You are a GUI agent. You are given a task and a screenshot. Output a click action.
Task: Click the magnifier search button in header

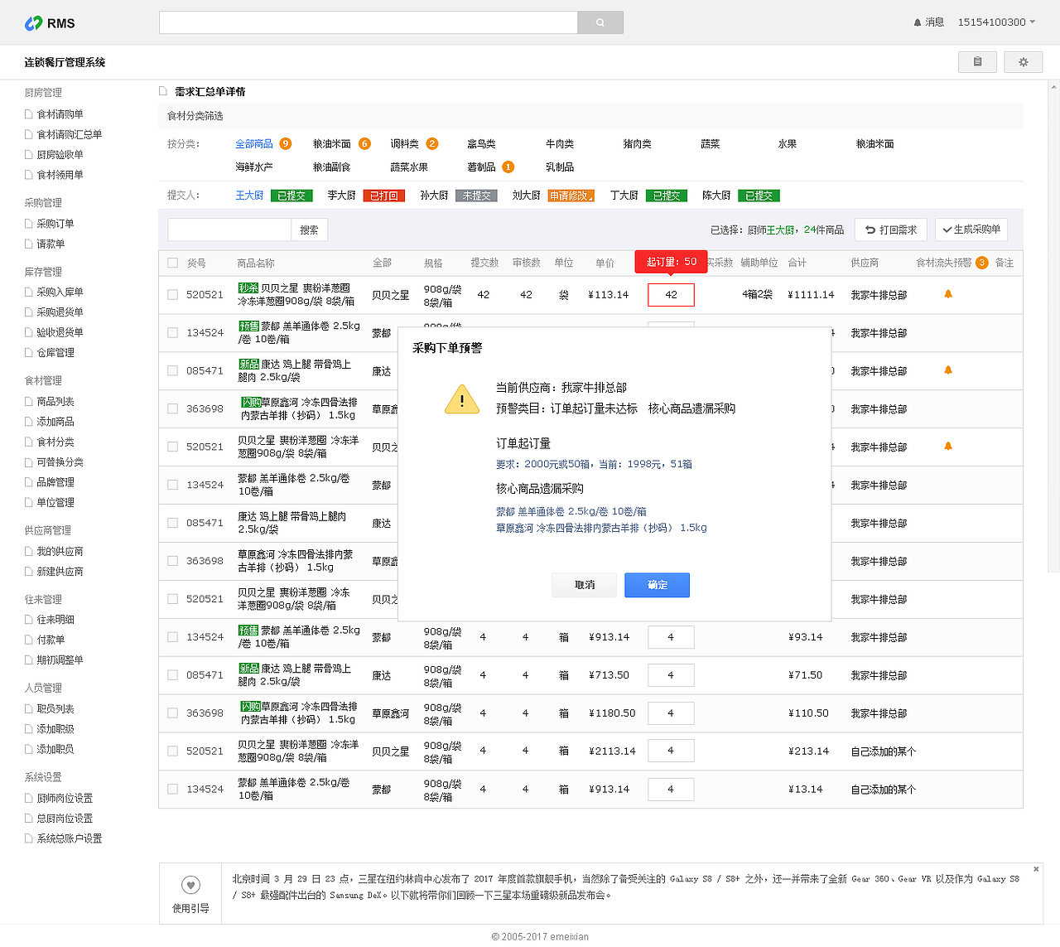coord(600,22)
